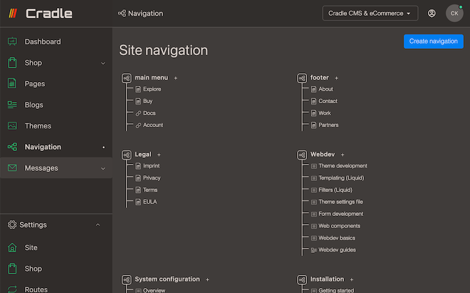
Task: Click the Dashboard sidebar icon
Action: click(x=13, y=41)
